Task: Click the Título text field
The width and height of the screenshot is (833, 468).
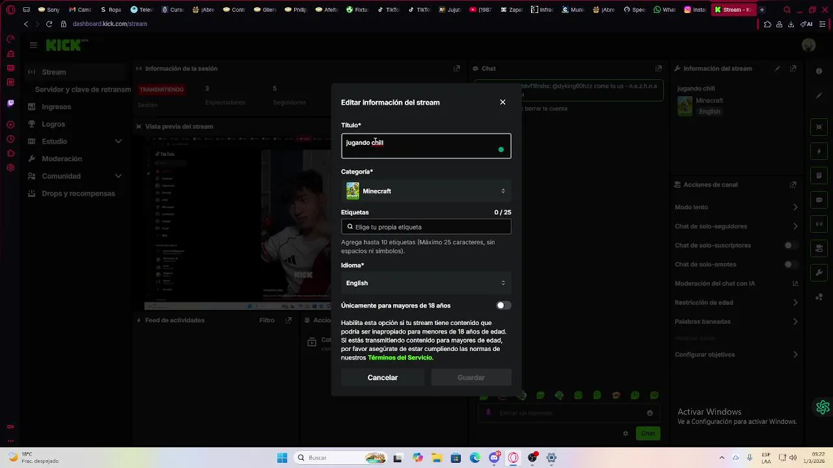Action: click(426, 146)
